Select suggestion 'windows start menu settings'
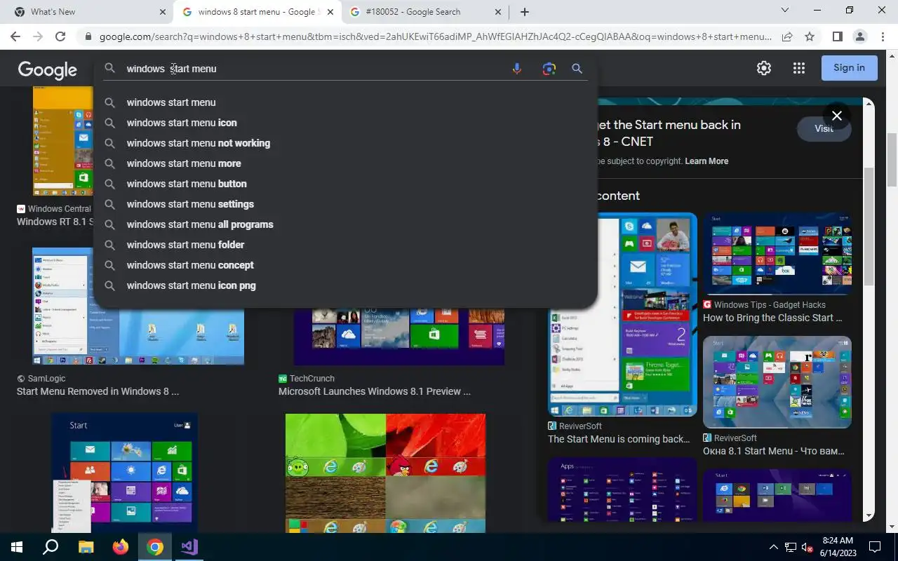The height and width of the screenshot is (561, 898). [x=345, y=204]
